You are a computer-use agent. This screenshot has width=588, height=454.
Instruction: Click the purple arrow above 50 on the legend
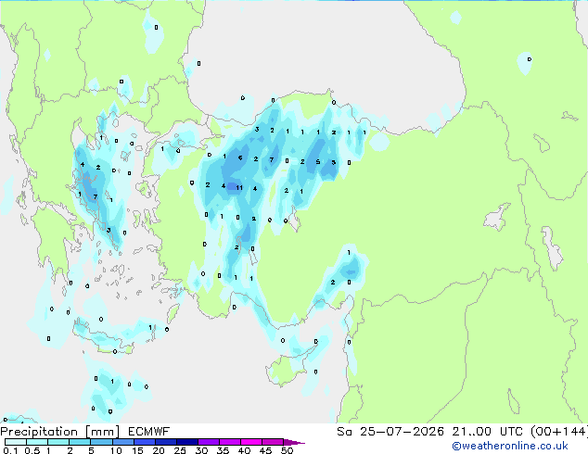294,442
